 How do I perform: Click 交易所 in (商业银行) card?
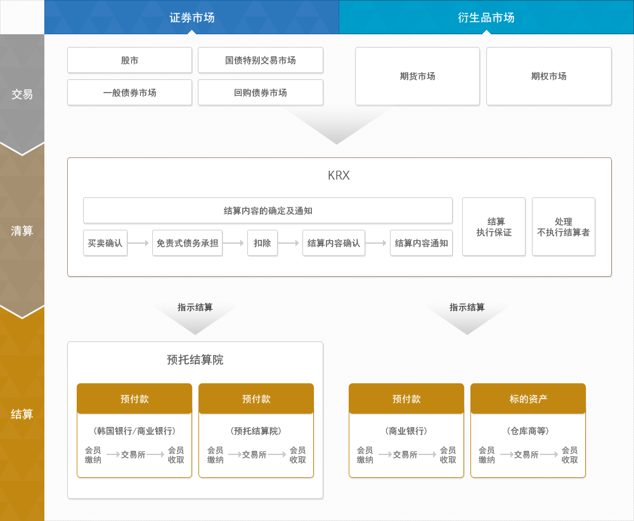coord(405,454)
